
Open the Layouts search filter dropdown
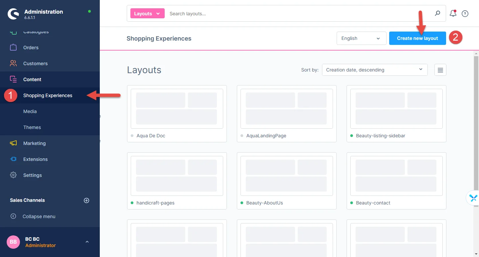coord(147,14)
